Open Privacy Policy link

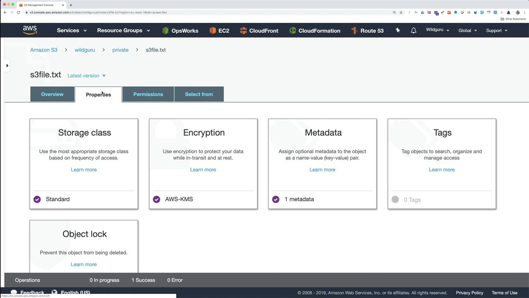pos(469,293)
